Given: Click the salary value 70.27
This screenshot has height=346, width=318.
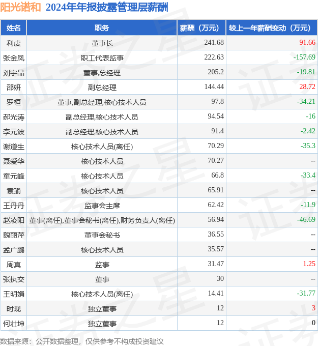Looking at the screenshot, I should pos(216,161).
